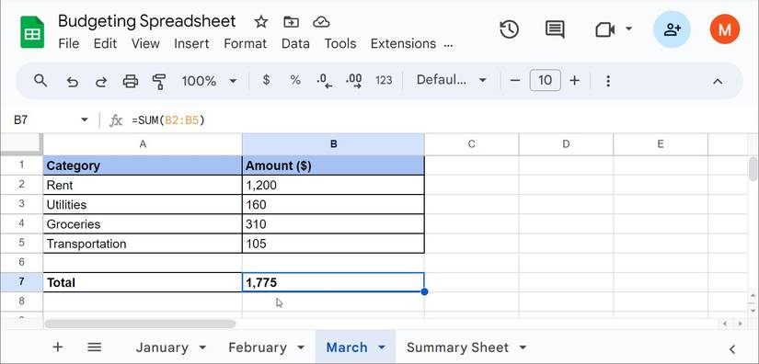Share the spreadsheet with people
759x364 pixels.
click(672, 29)
